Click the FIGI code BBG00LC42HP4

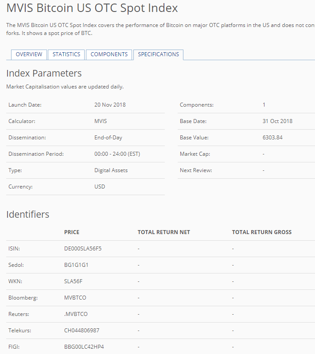[84, 347]
